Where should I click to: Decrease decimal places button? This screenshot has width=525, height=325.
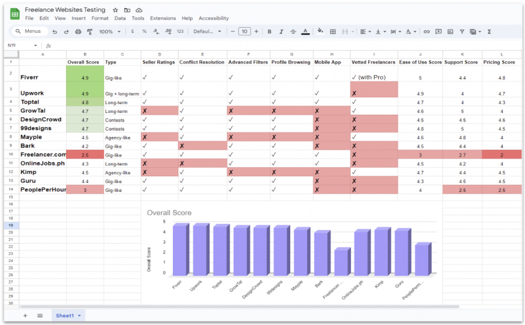click(x=156, y=31)
